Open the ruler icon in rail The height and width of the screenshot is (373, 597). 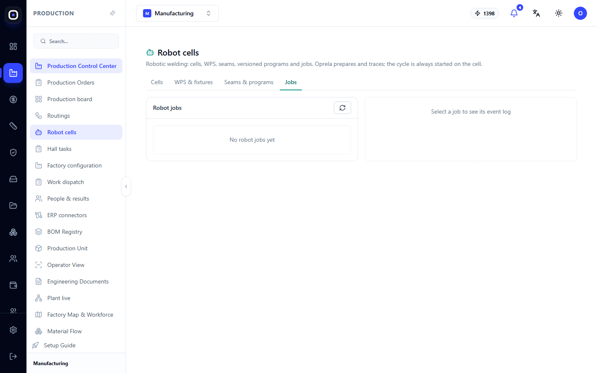pyautogui.click(x=13, y=126)
